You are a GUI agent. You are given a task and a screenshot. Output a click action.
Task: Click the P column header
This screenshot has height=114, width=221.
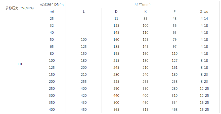click(175, 11)
